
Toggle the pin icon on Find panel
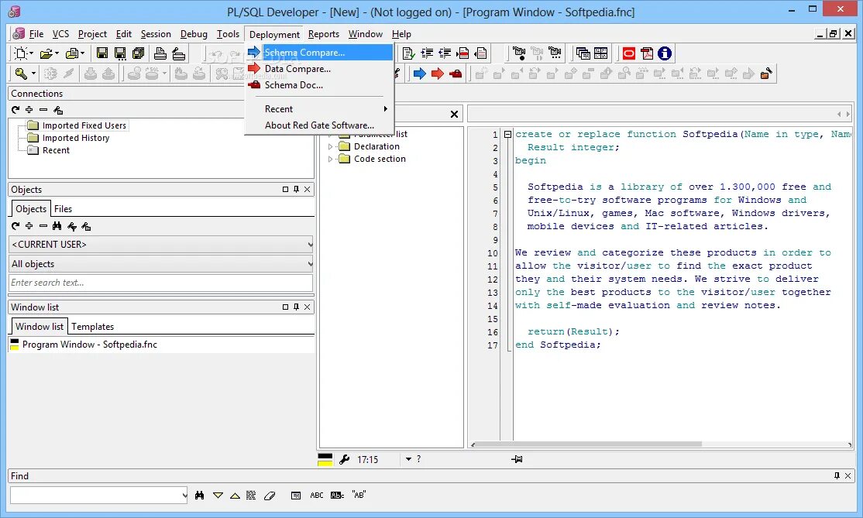click(x=837, y=475)
